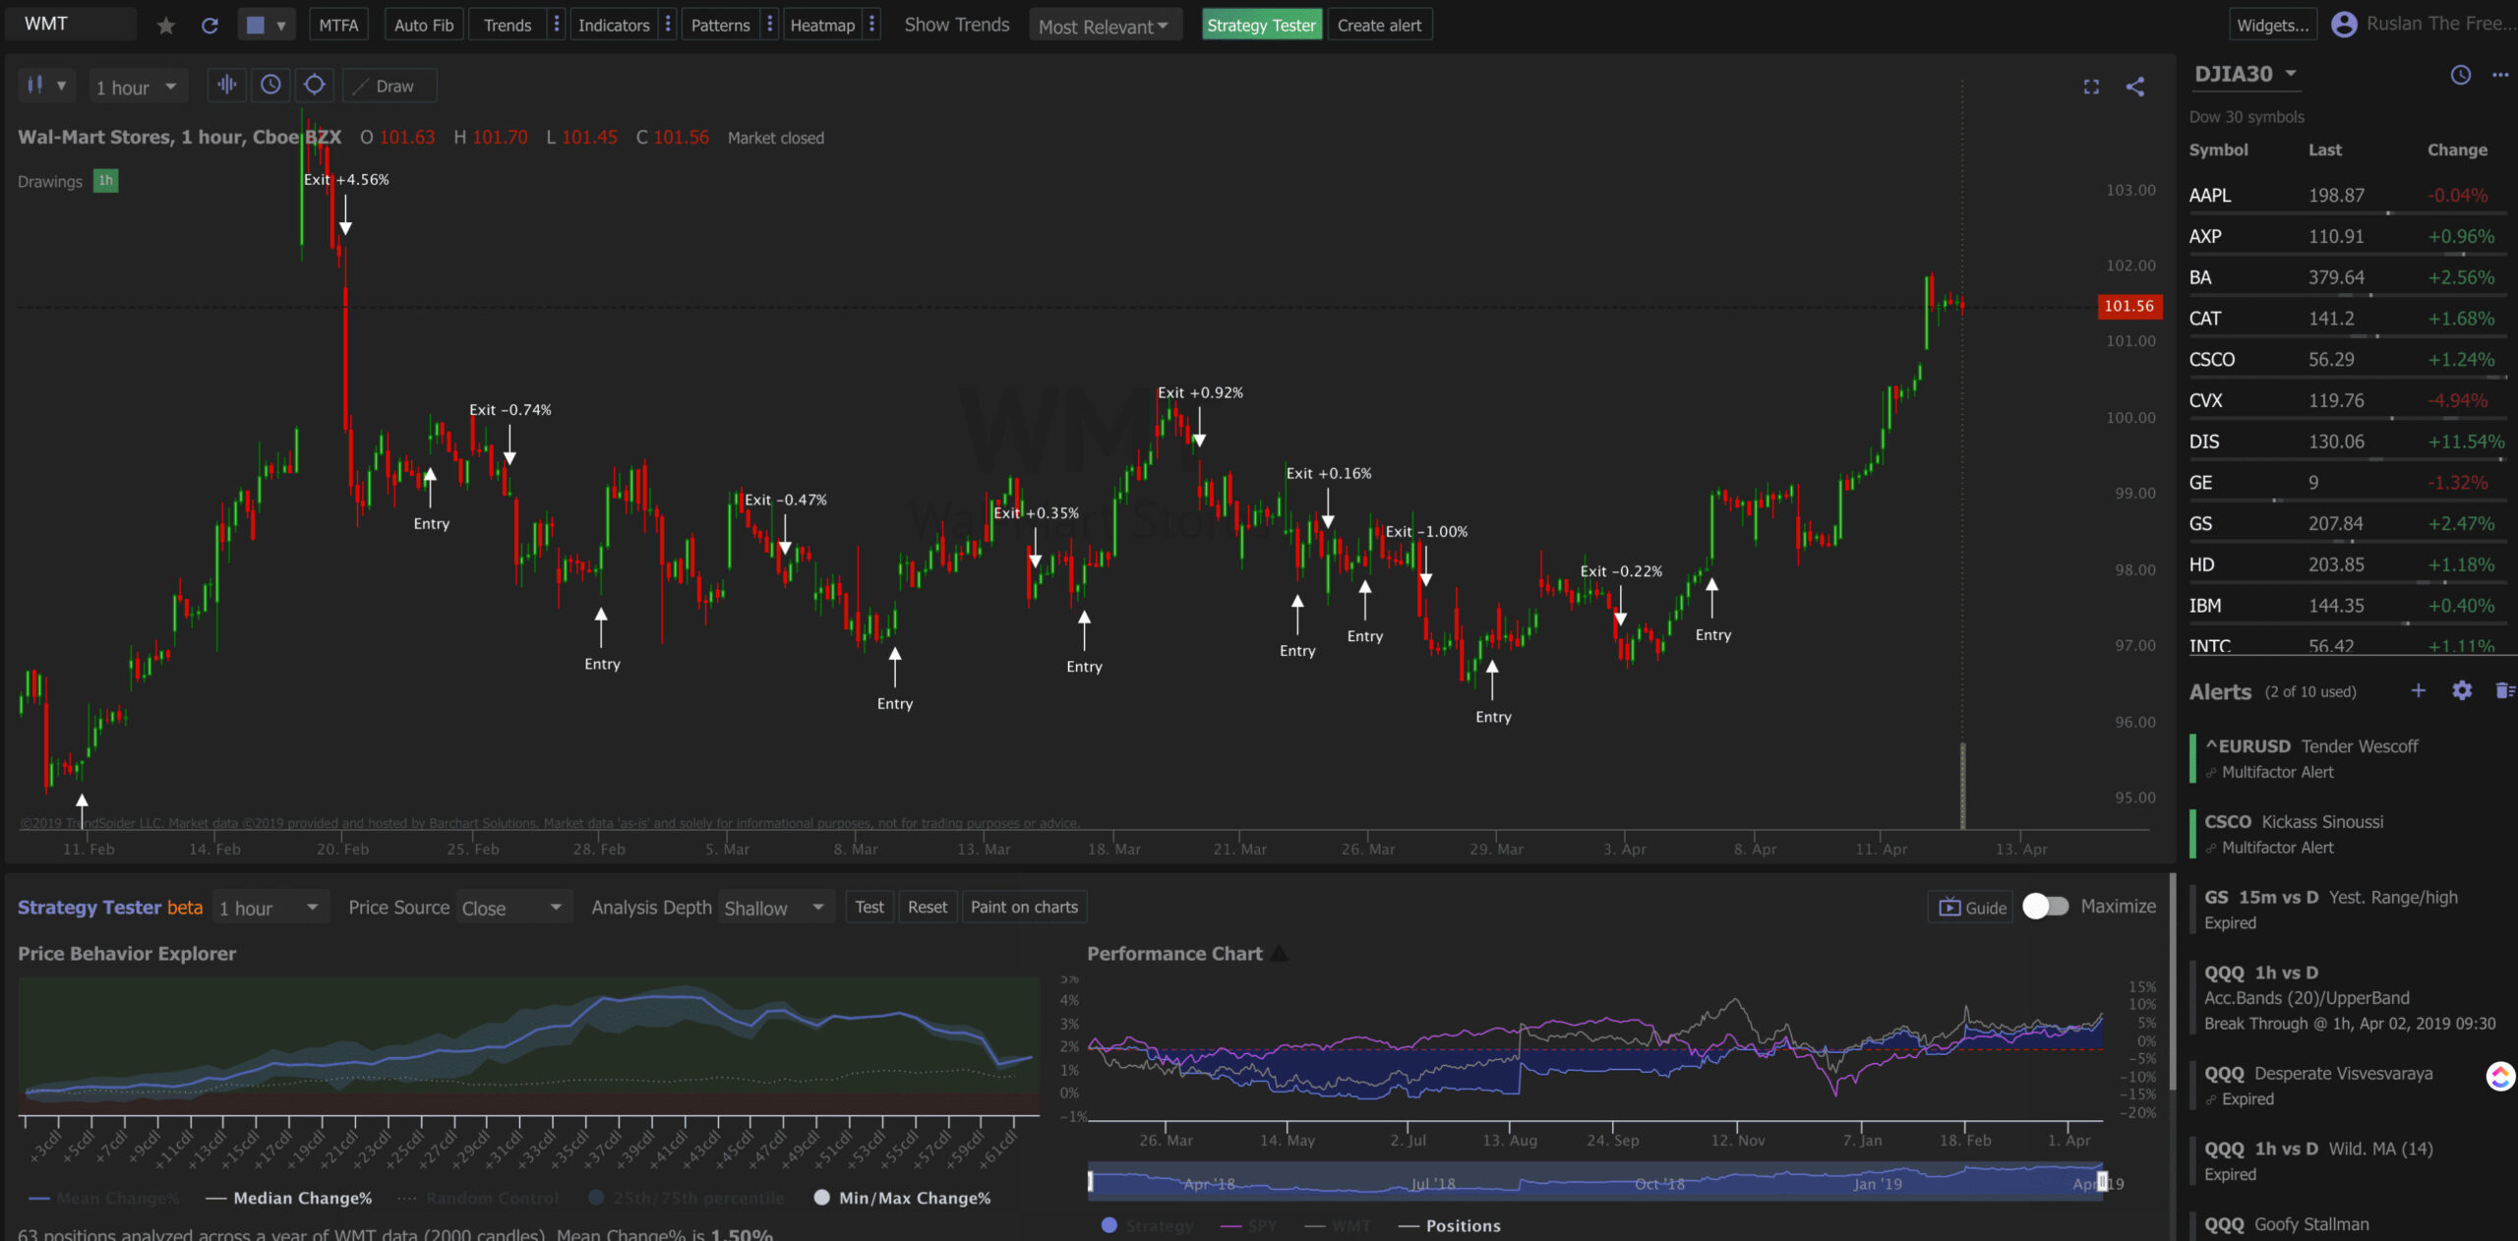Screen dimensions: 2518x1241
Task: Open the Indicators menu
Action: (x=613, y=26)
